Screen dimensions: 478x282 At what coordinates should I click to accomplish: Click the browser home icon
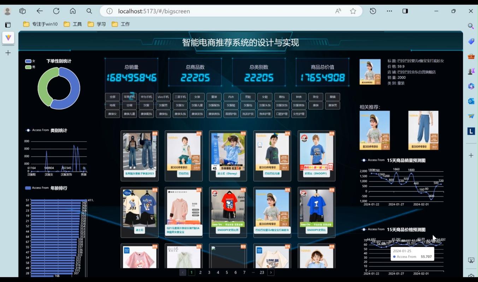(x=73, y=11)
